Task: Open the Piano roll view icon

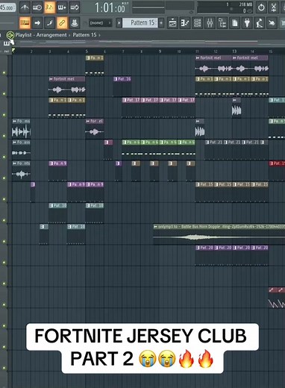Action: point(185,23)
